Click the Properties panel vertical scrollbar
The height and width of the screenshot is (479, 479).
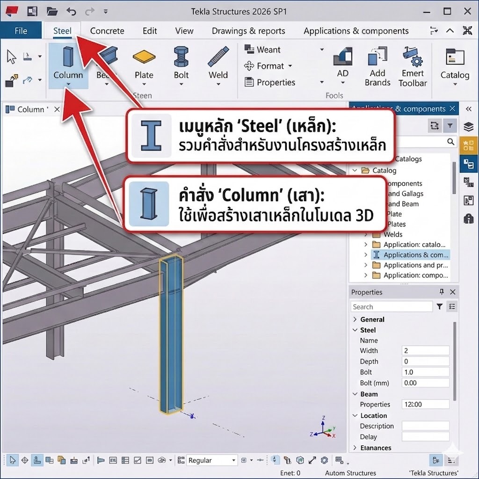click(x=455, y=361)
